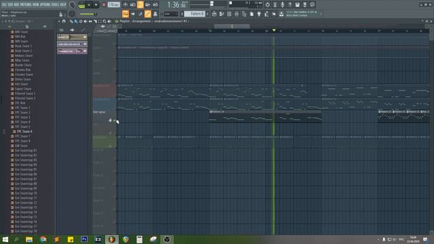The image size is (434, 244).
Task: Toggle note/clip grouping link button
Action: tap(148, 14)
